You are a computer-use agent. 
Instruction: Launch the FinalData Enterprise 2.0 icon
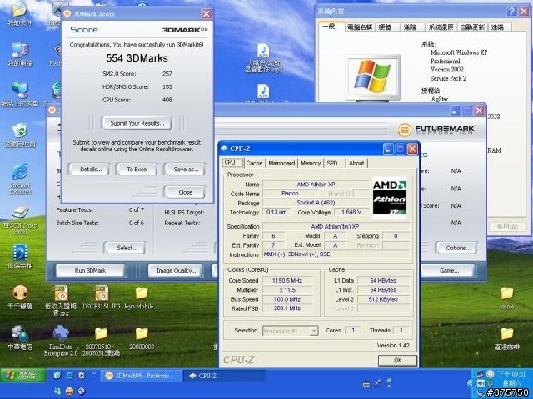click(x=61, y=341)
